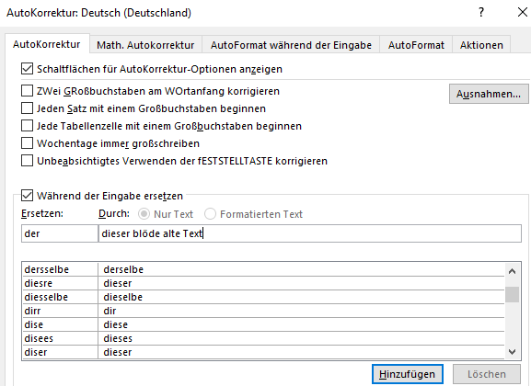This screenshot has height=386, width=531.
Task: Toggle Wochentage immer großschreiben checkbox
Action: tap(27, 143)
